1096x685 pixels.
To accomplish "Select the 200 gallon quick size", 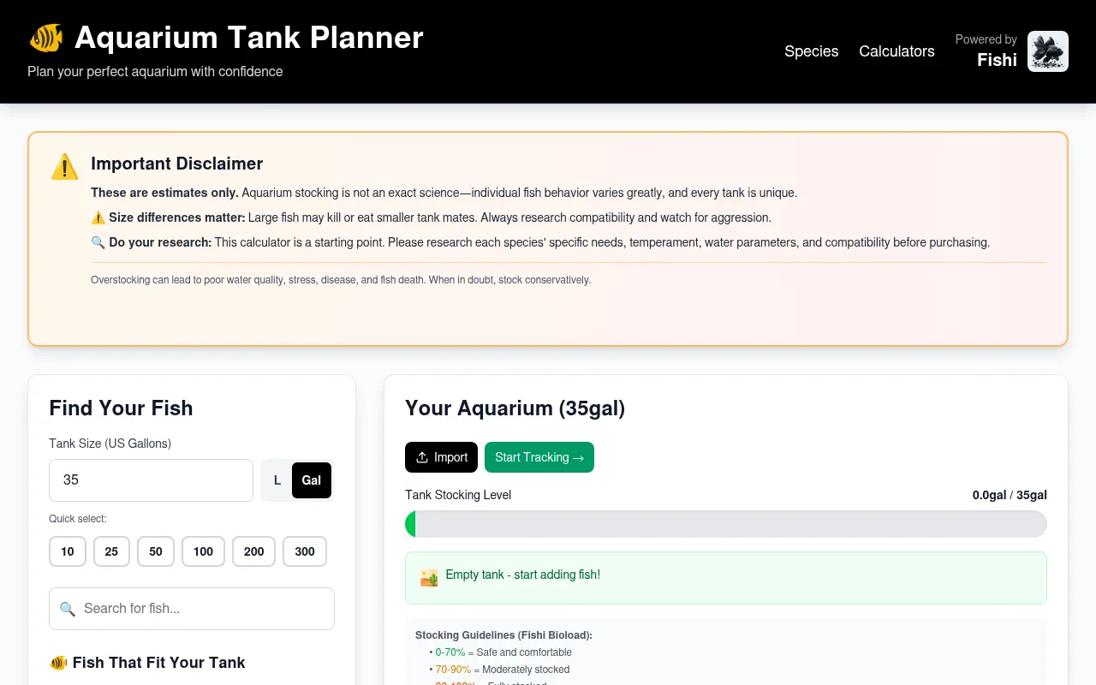I will click(x=254, y=551).
